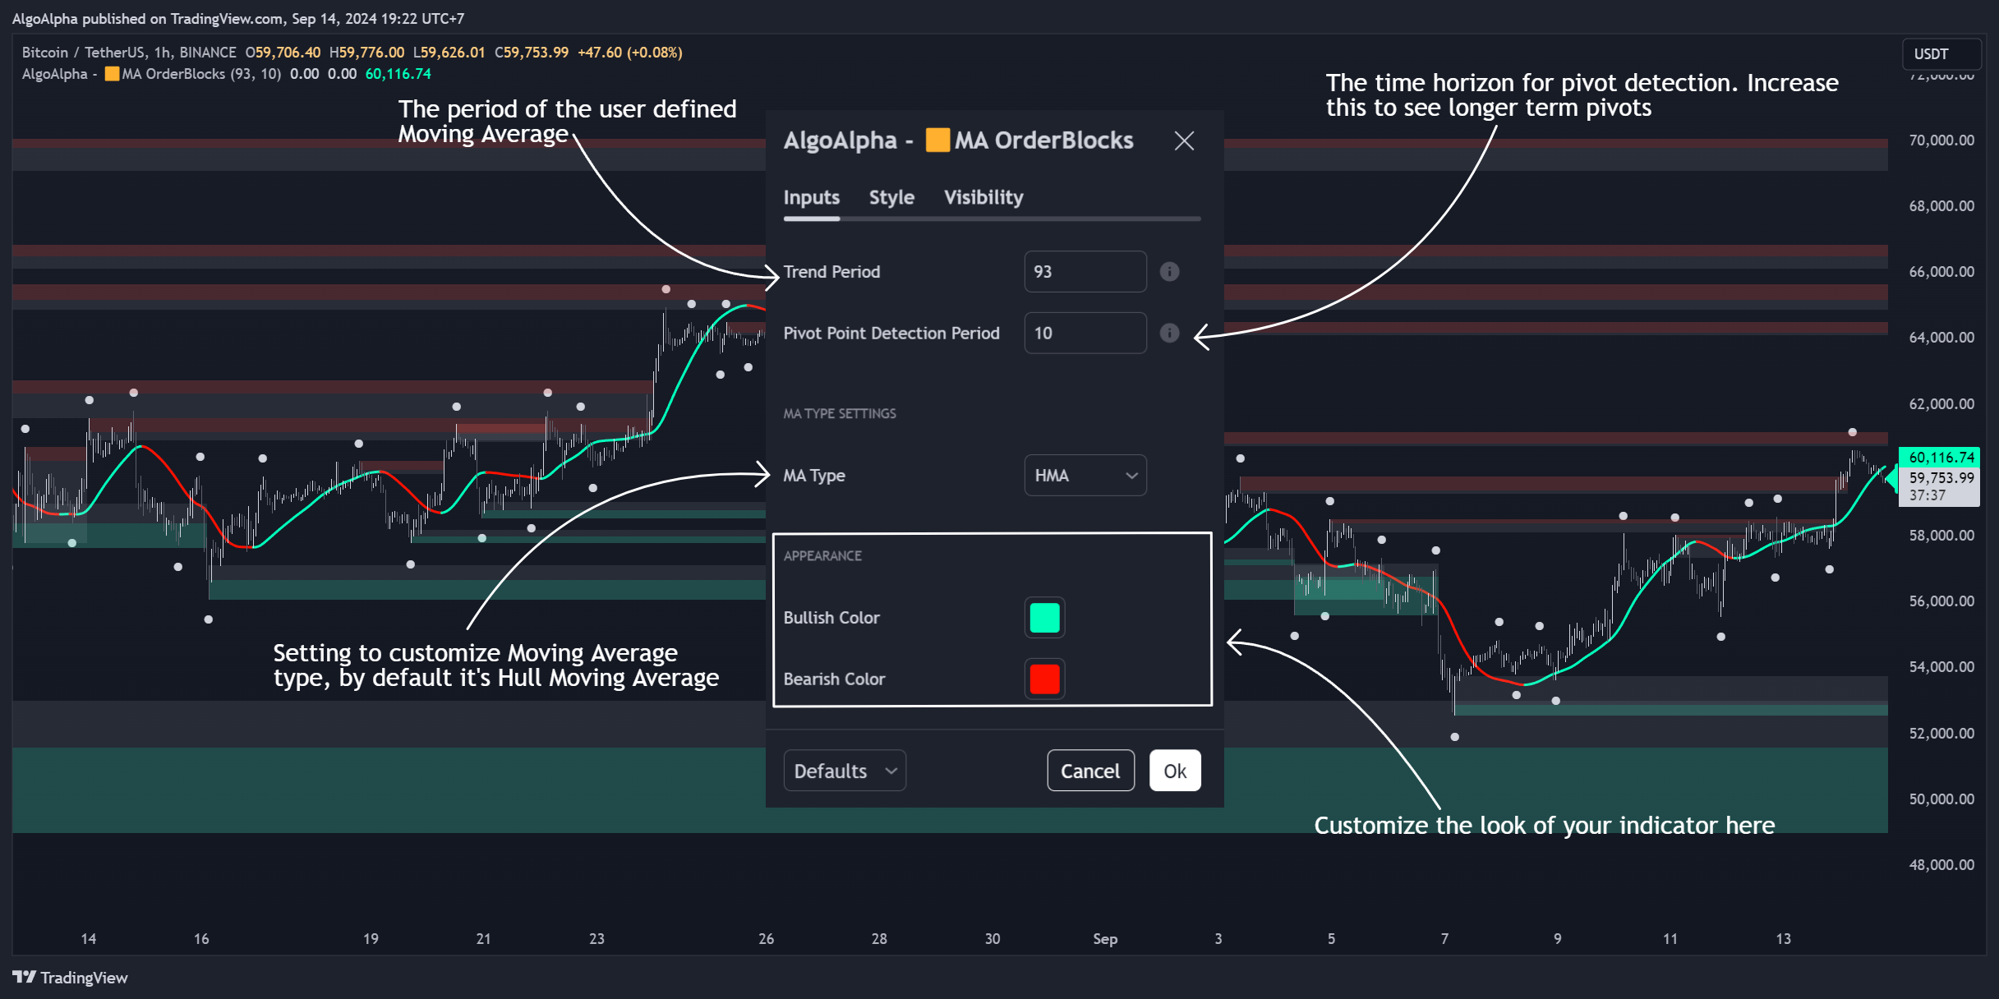The height and width of the screenshot is (999, 1999).
Task: Click the Bullish Color swatch
Action: 1045,618
